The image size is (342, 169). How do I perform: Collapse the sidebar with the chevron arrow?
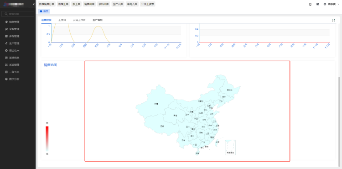pyautogui.click(x=34, y=4)
